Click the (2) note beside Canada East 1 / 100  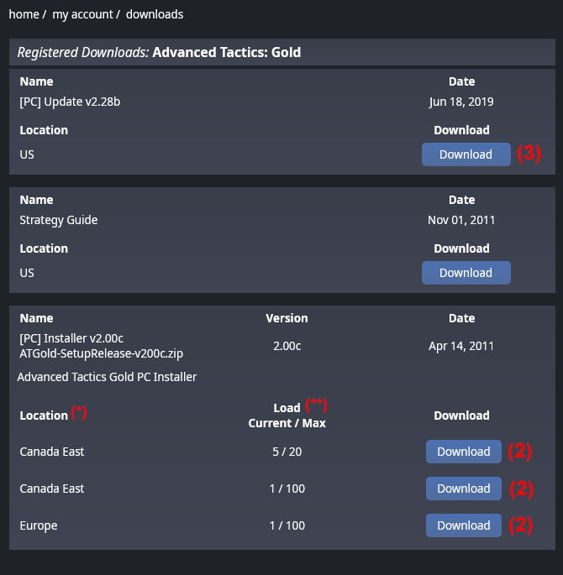coord(519,489)
